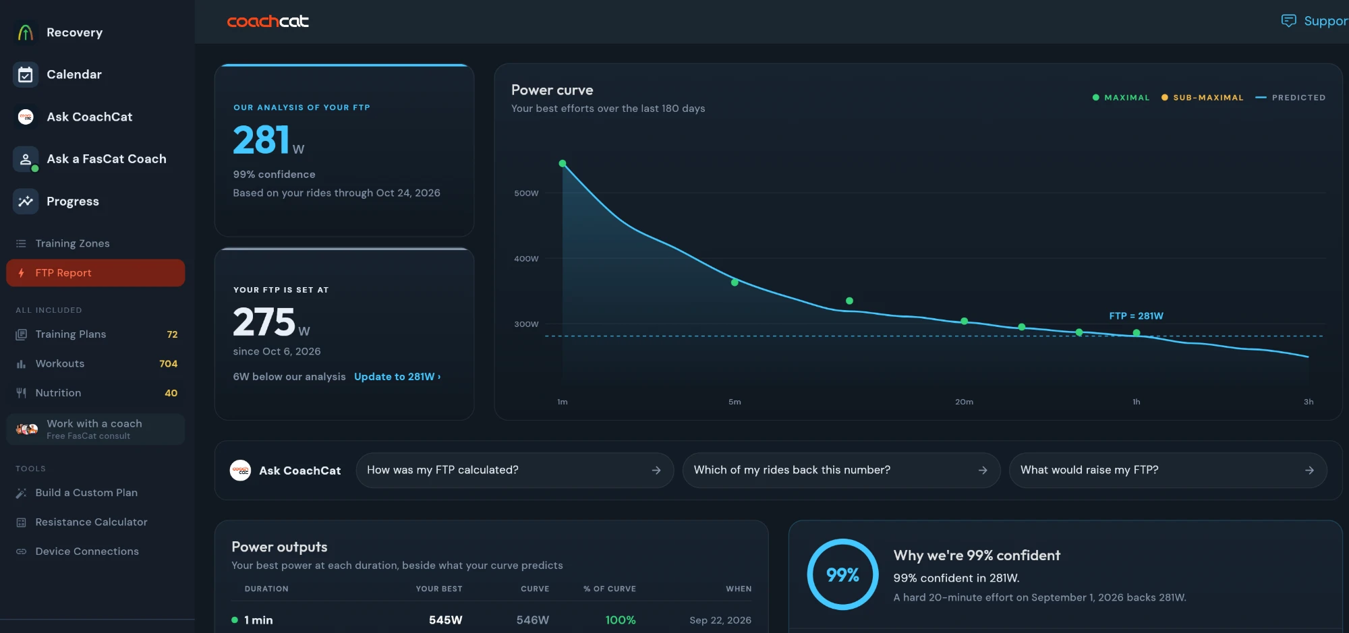Viewport: 1349px width, 633px height.
Task: Click the Training Plans document icon
Action: click(21, 334)
